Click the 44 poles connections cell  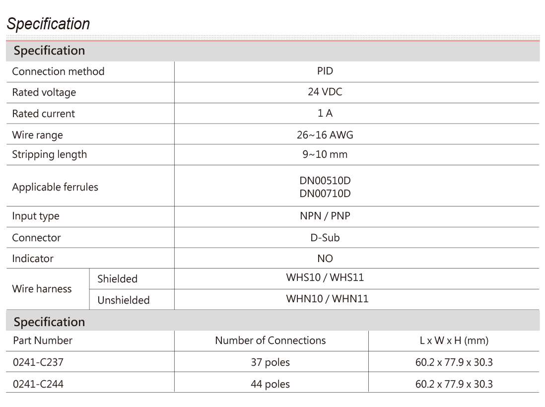click(x=271, y=384)
